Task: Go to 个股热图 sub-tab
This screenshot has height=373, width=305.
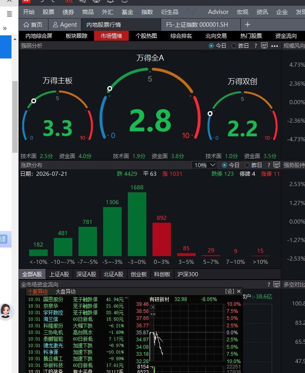Action: tap(146, 36)
